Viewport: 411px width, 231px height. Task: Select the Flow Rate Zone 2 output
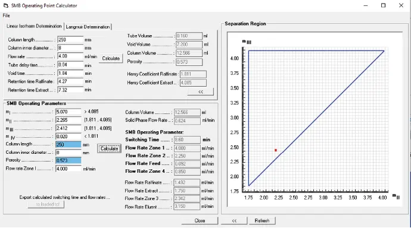(187, 156)
